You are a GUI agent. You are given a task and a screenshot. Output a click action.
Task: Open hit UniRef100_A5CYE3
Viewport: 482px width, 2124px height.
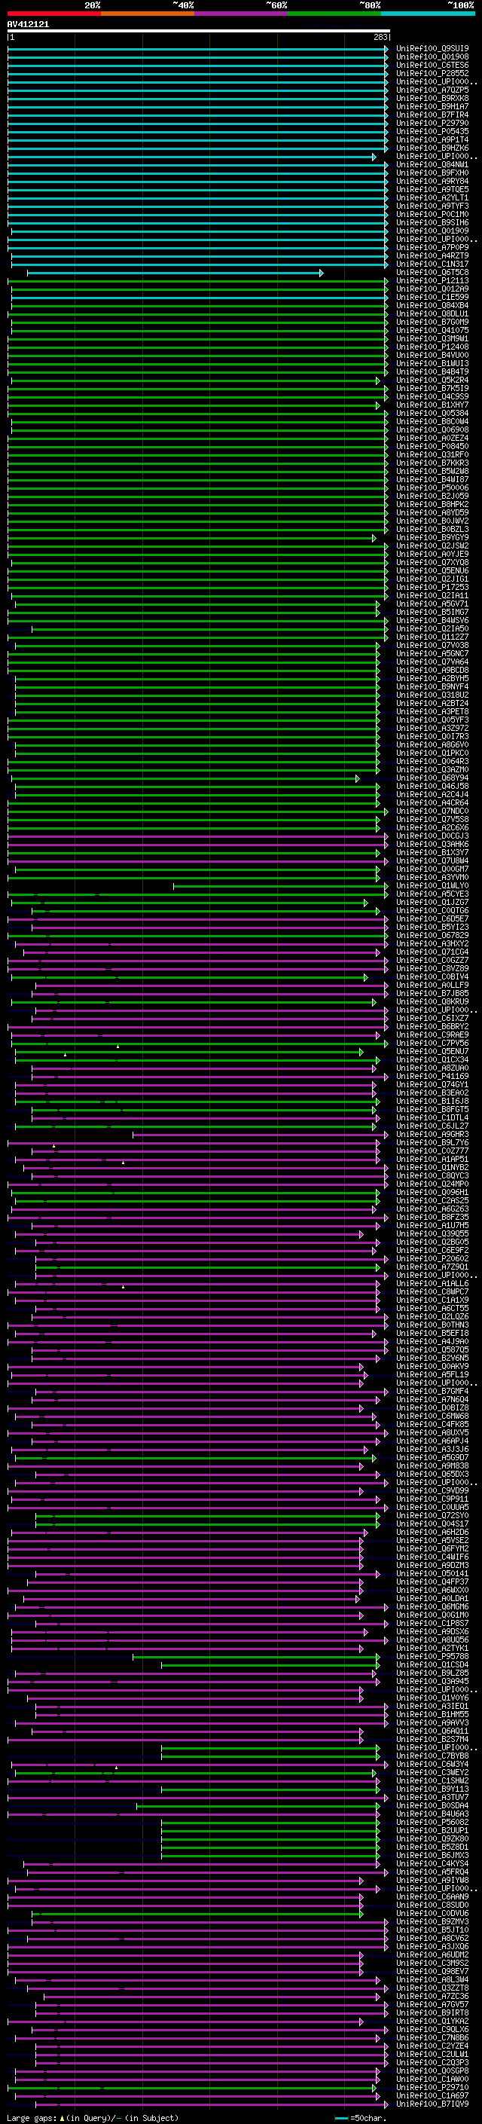point(432,894)
